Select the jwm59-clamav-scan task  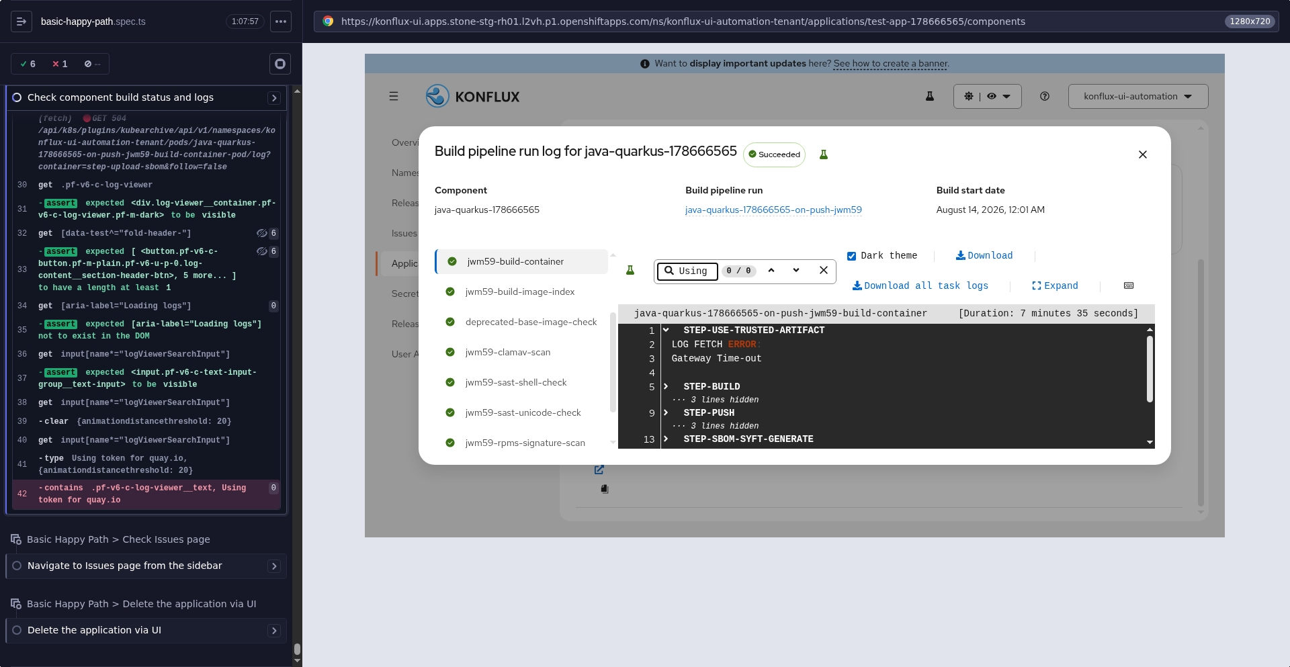pyautogui.click(x=507, y=352)
